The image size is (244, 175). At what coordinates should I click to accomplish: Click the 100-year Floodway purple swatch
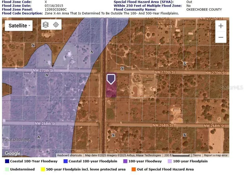tap(125, 161)
